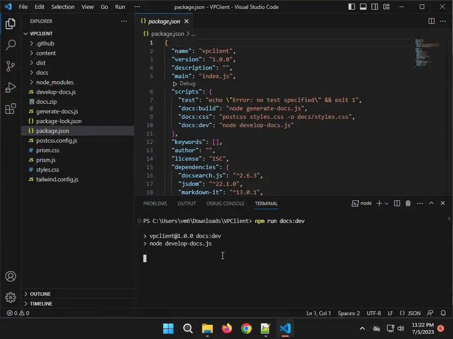Open the Manage gear menu
This screenshot has height=339, width=453.
click(11, 297)
